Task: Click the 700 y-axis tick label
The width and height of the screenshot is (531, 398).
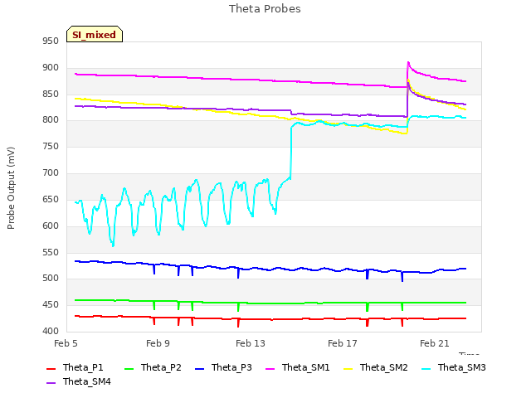Action: click(51, 173)
